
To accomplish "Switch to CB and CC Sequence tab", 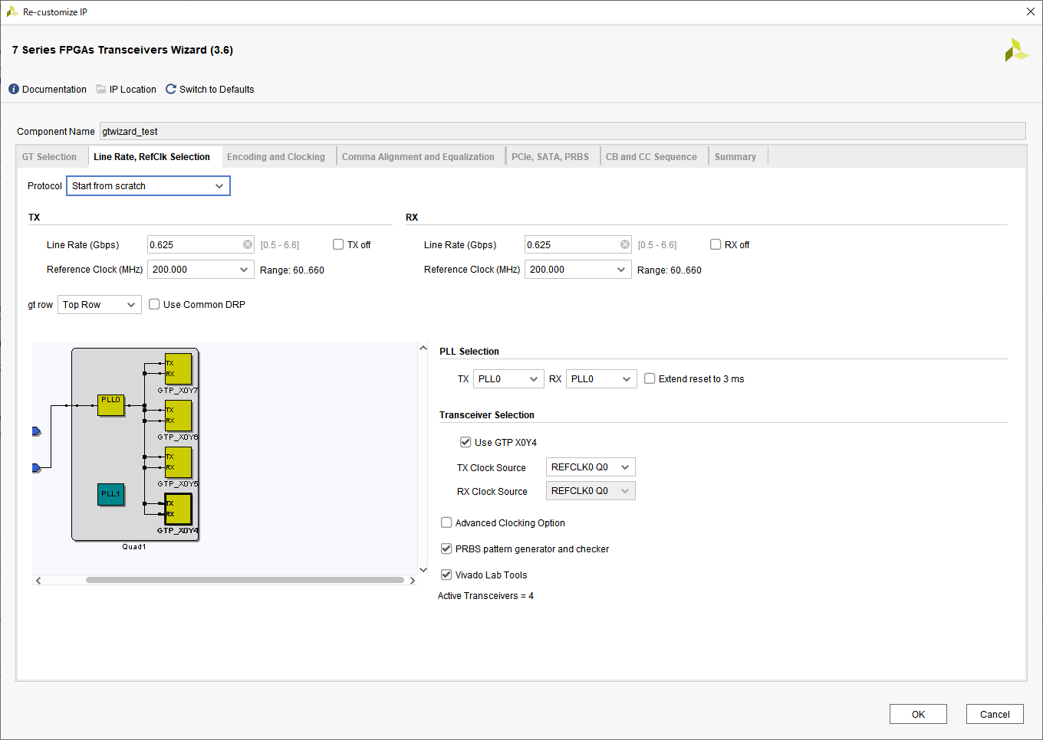I will click(x=651, y=157).
